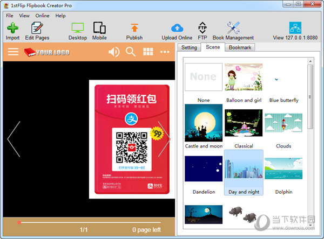
Task: Toggle the flipbook sound speaker icon
Action: 114,52
